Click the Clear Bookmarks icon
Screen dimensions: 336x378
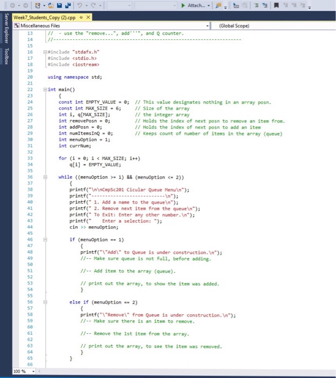[x=303, y=5]
